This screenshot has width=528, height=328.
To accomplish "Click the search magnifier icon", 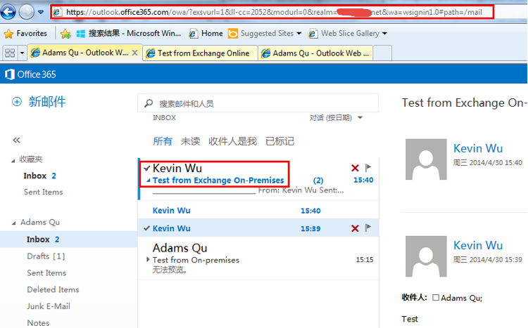I will coord(149,103).
